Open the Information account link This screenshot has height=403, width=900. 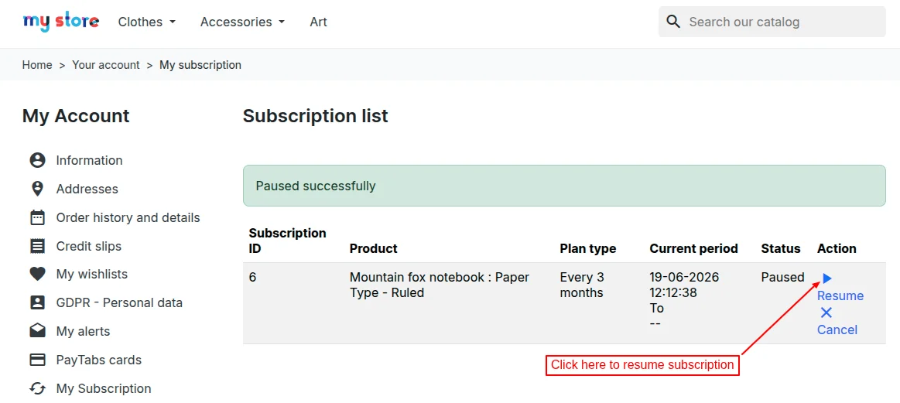coord(90,160)
